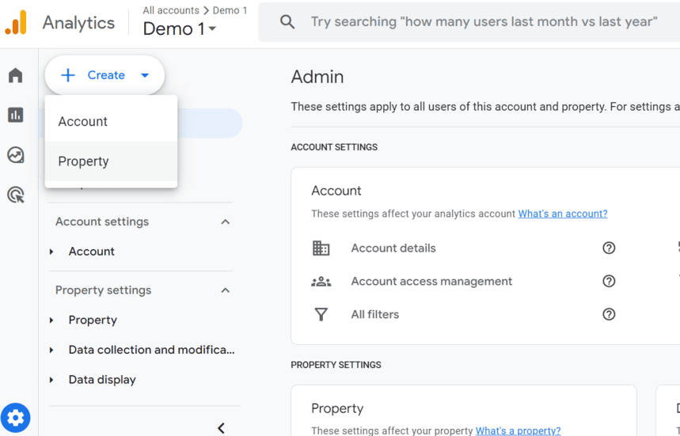Click All accounts breadcrumb

171,10
